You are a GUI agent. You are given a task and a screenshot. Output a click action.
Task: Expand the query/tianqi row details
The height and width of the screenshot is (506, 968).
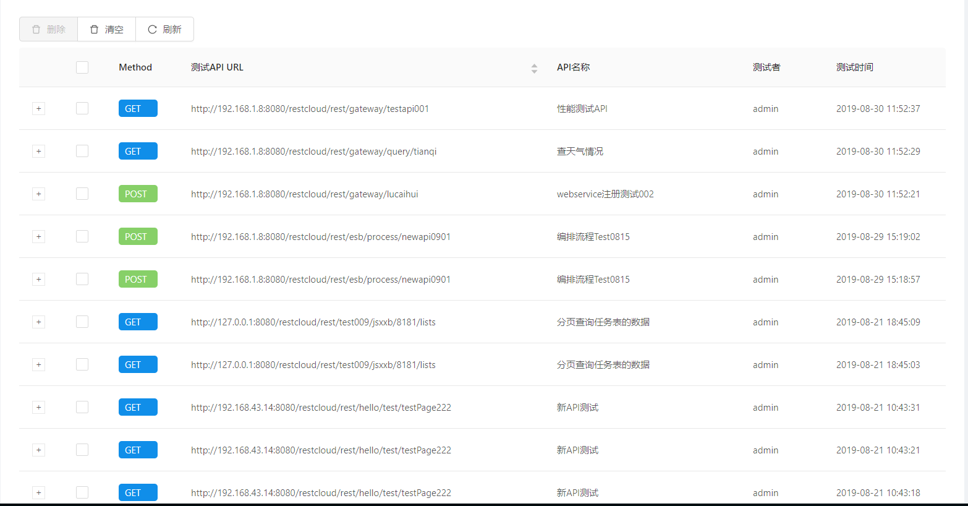pos(38,151)
